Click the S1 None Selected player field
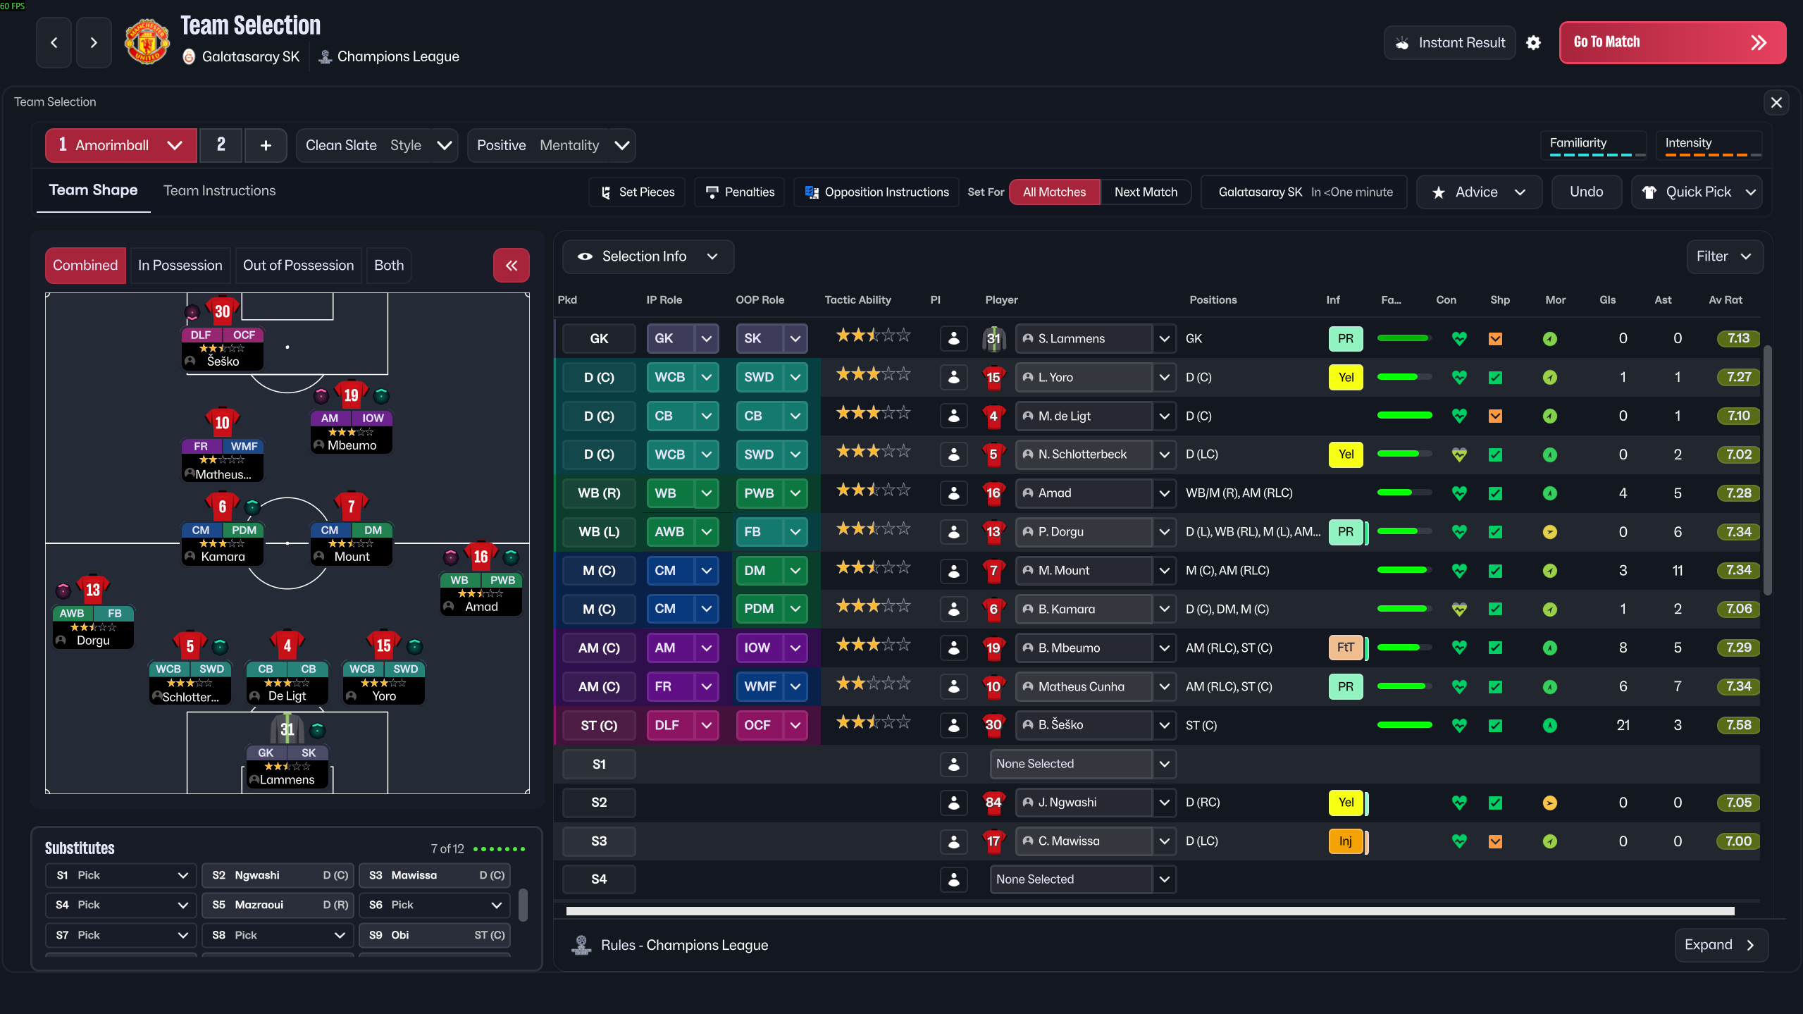The height and width of the screenshot is (1014, 1803). [1070, 764]
